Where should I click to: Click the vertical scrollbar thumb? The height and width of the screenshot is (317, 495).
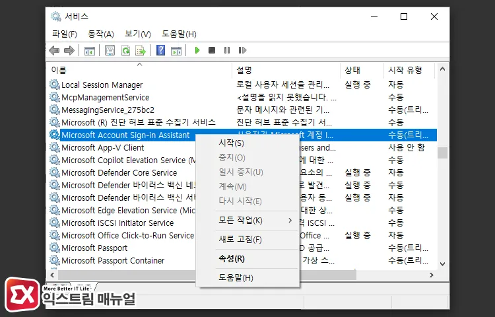coord(442,153)
